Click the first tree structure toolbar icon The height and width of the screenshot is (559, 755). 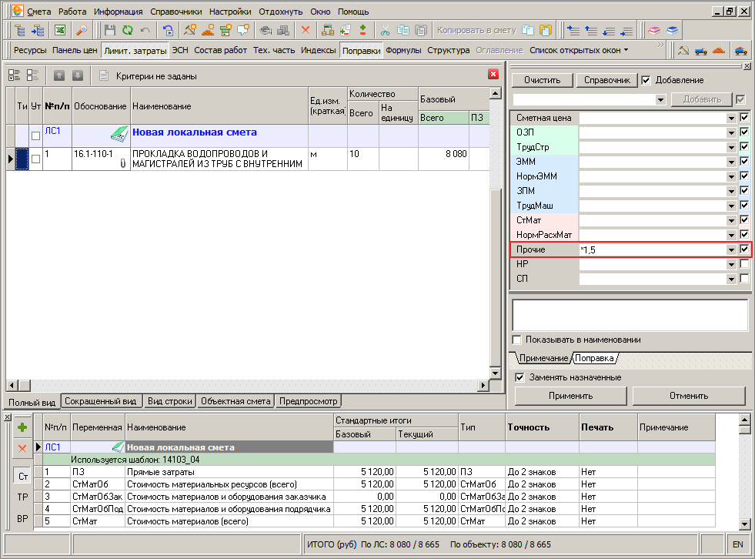20,30
